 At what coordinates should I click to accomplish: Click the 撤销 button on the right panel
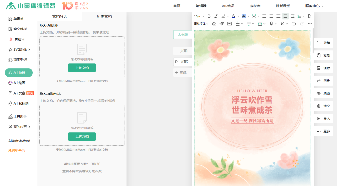pyautogui.click(x=324, y=43)
